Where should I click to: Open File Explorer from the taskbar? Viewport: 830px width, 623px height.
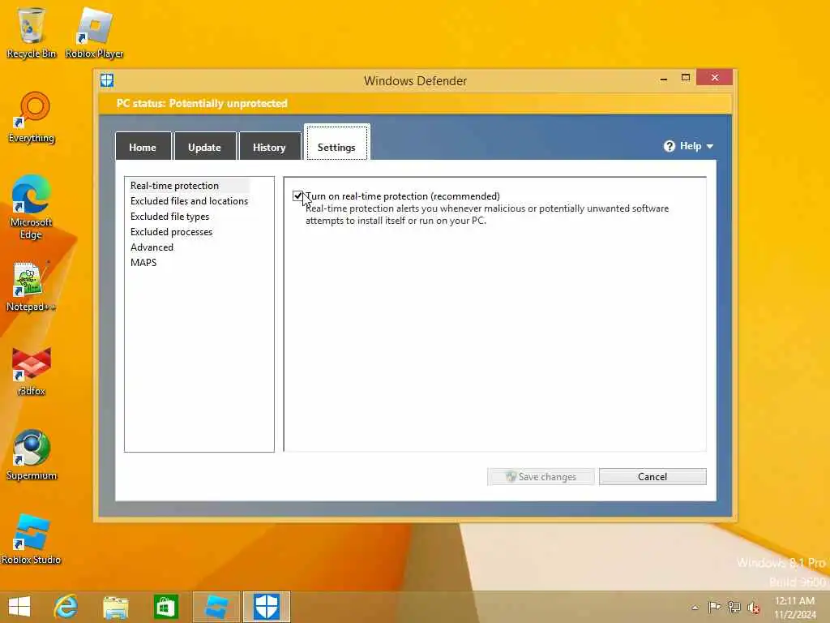(116, 607)
